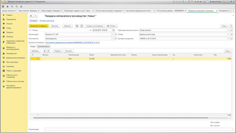This screenshot has height=133, width=236.
Task: Open the notifications bell icon
Action: [x=21, y=6]
